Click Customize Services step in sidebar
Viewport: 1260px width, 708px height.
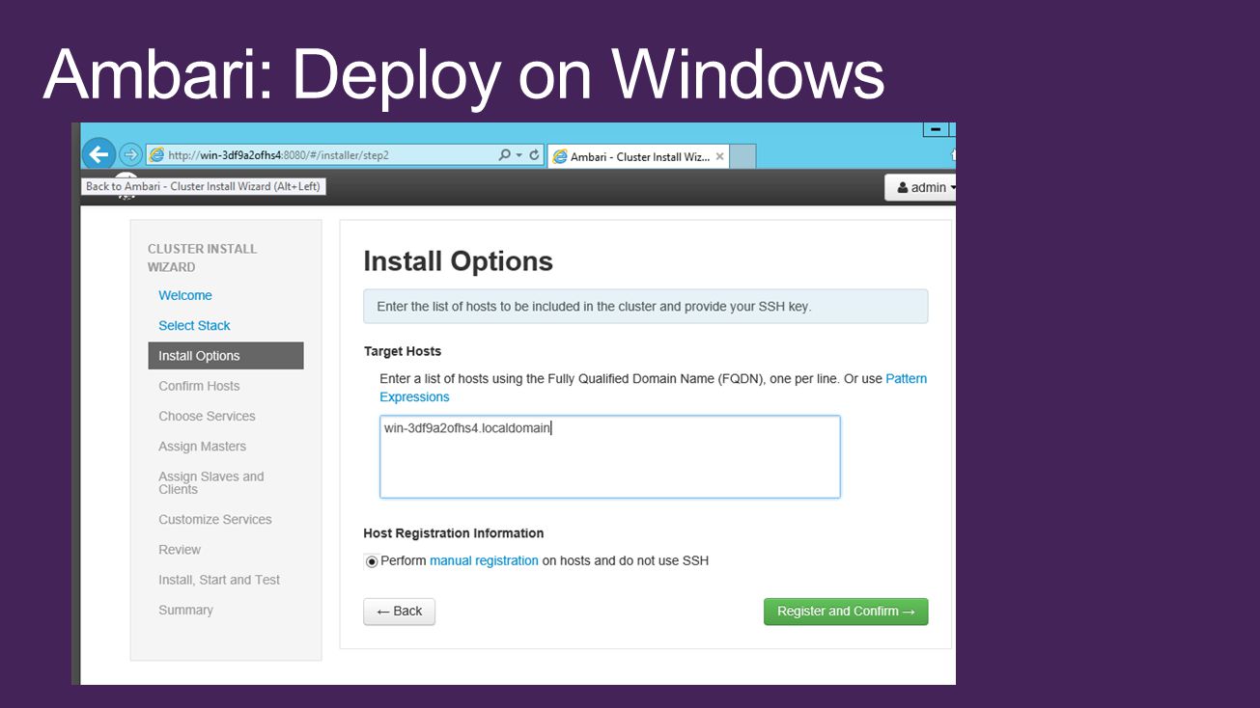tap(215, 519)
